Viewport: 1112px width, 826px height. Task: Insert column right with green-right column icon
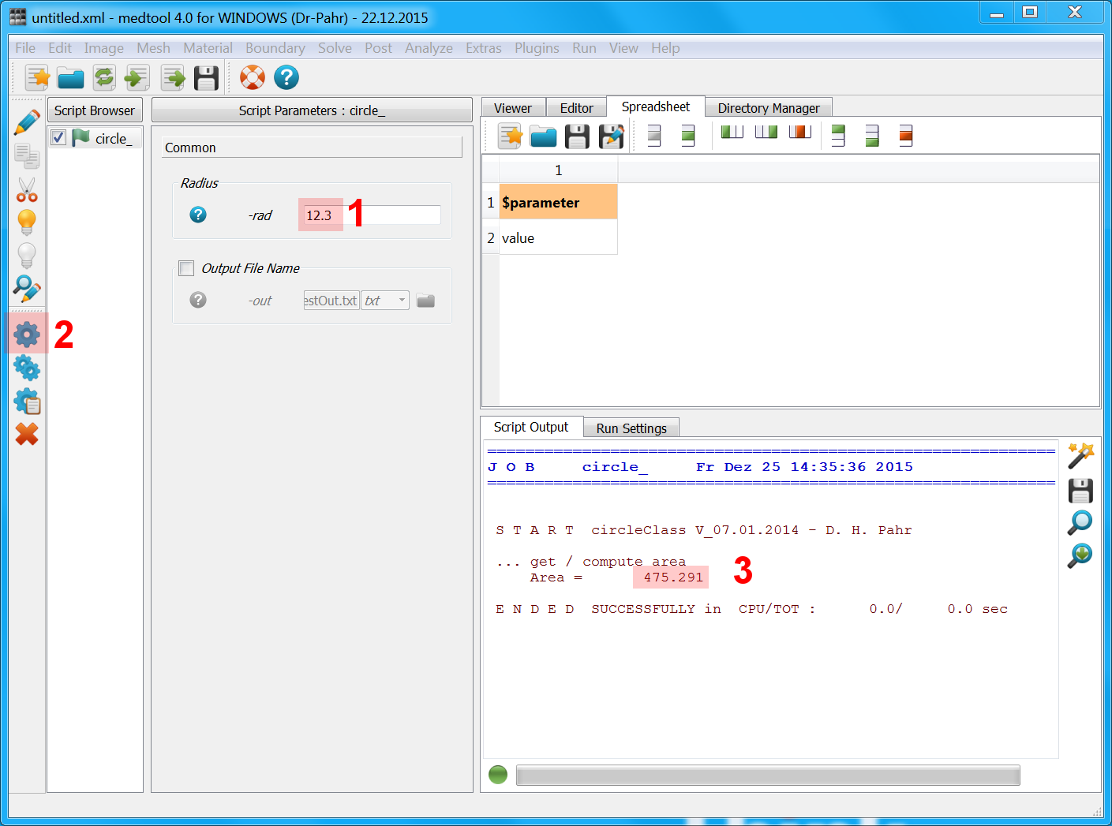click(x=766, y=132)
